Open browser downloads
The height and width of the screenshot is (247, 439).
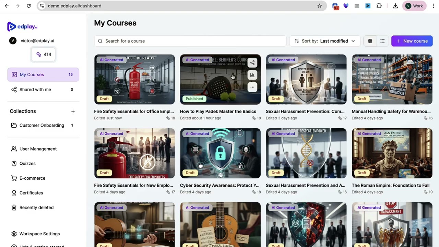[395, 6]
